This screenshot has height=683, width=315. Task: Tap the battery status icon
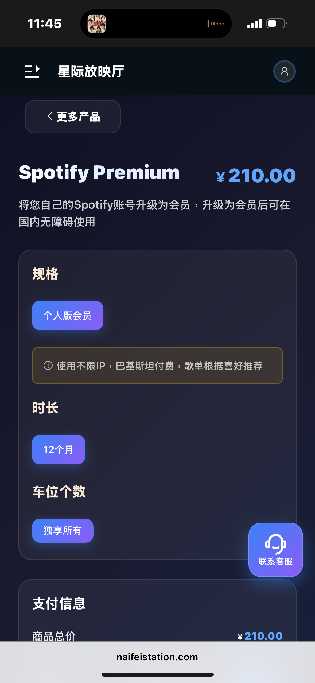277,24
